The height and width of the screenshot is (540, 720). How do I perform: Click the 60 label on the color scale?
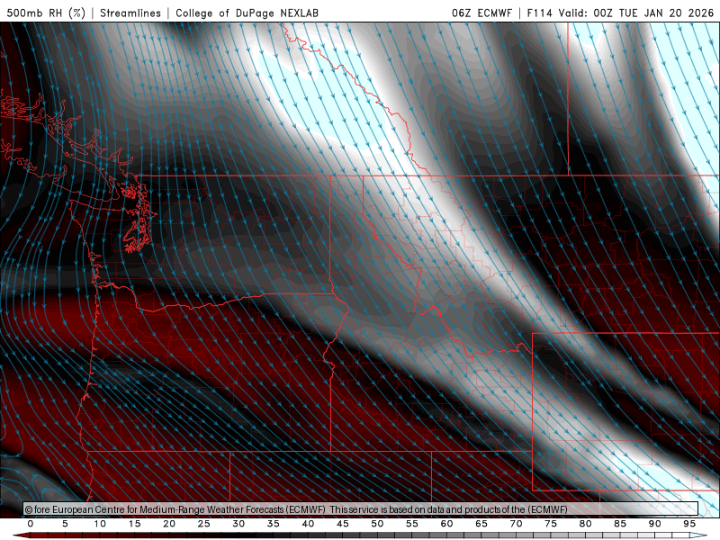pyautogui.click(x=446, y=524)
